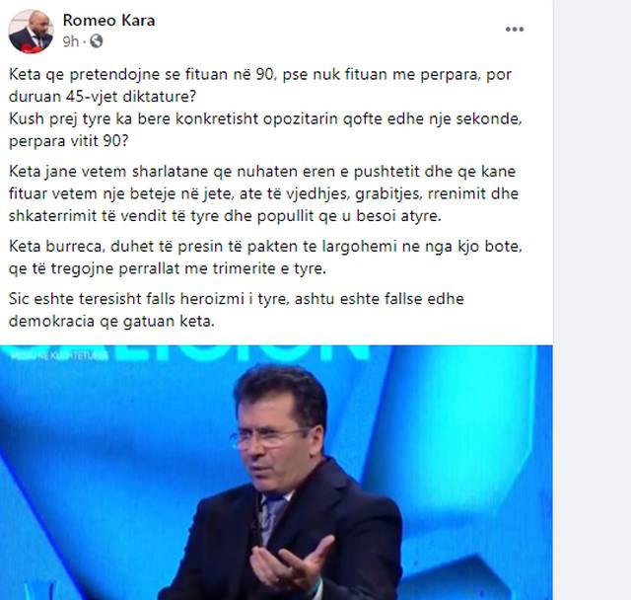The height and width of the screenshot is (600, 631).
Task: Click the word "sharlatane" in the post
Action: (x=171, y=172)
